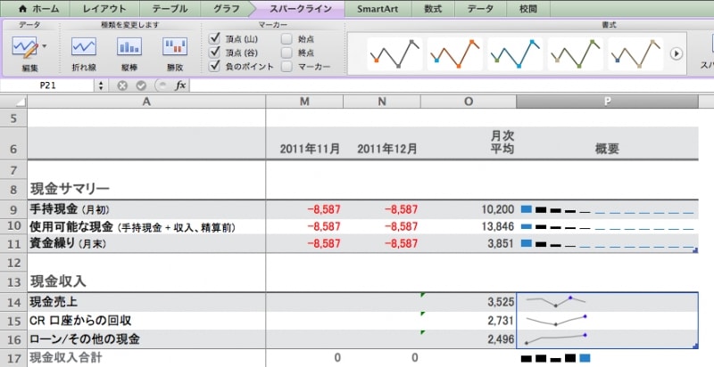Open the SmartArt ribbon tab

point(376,9)
